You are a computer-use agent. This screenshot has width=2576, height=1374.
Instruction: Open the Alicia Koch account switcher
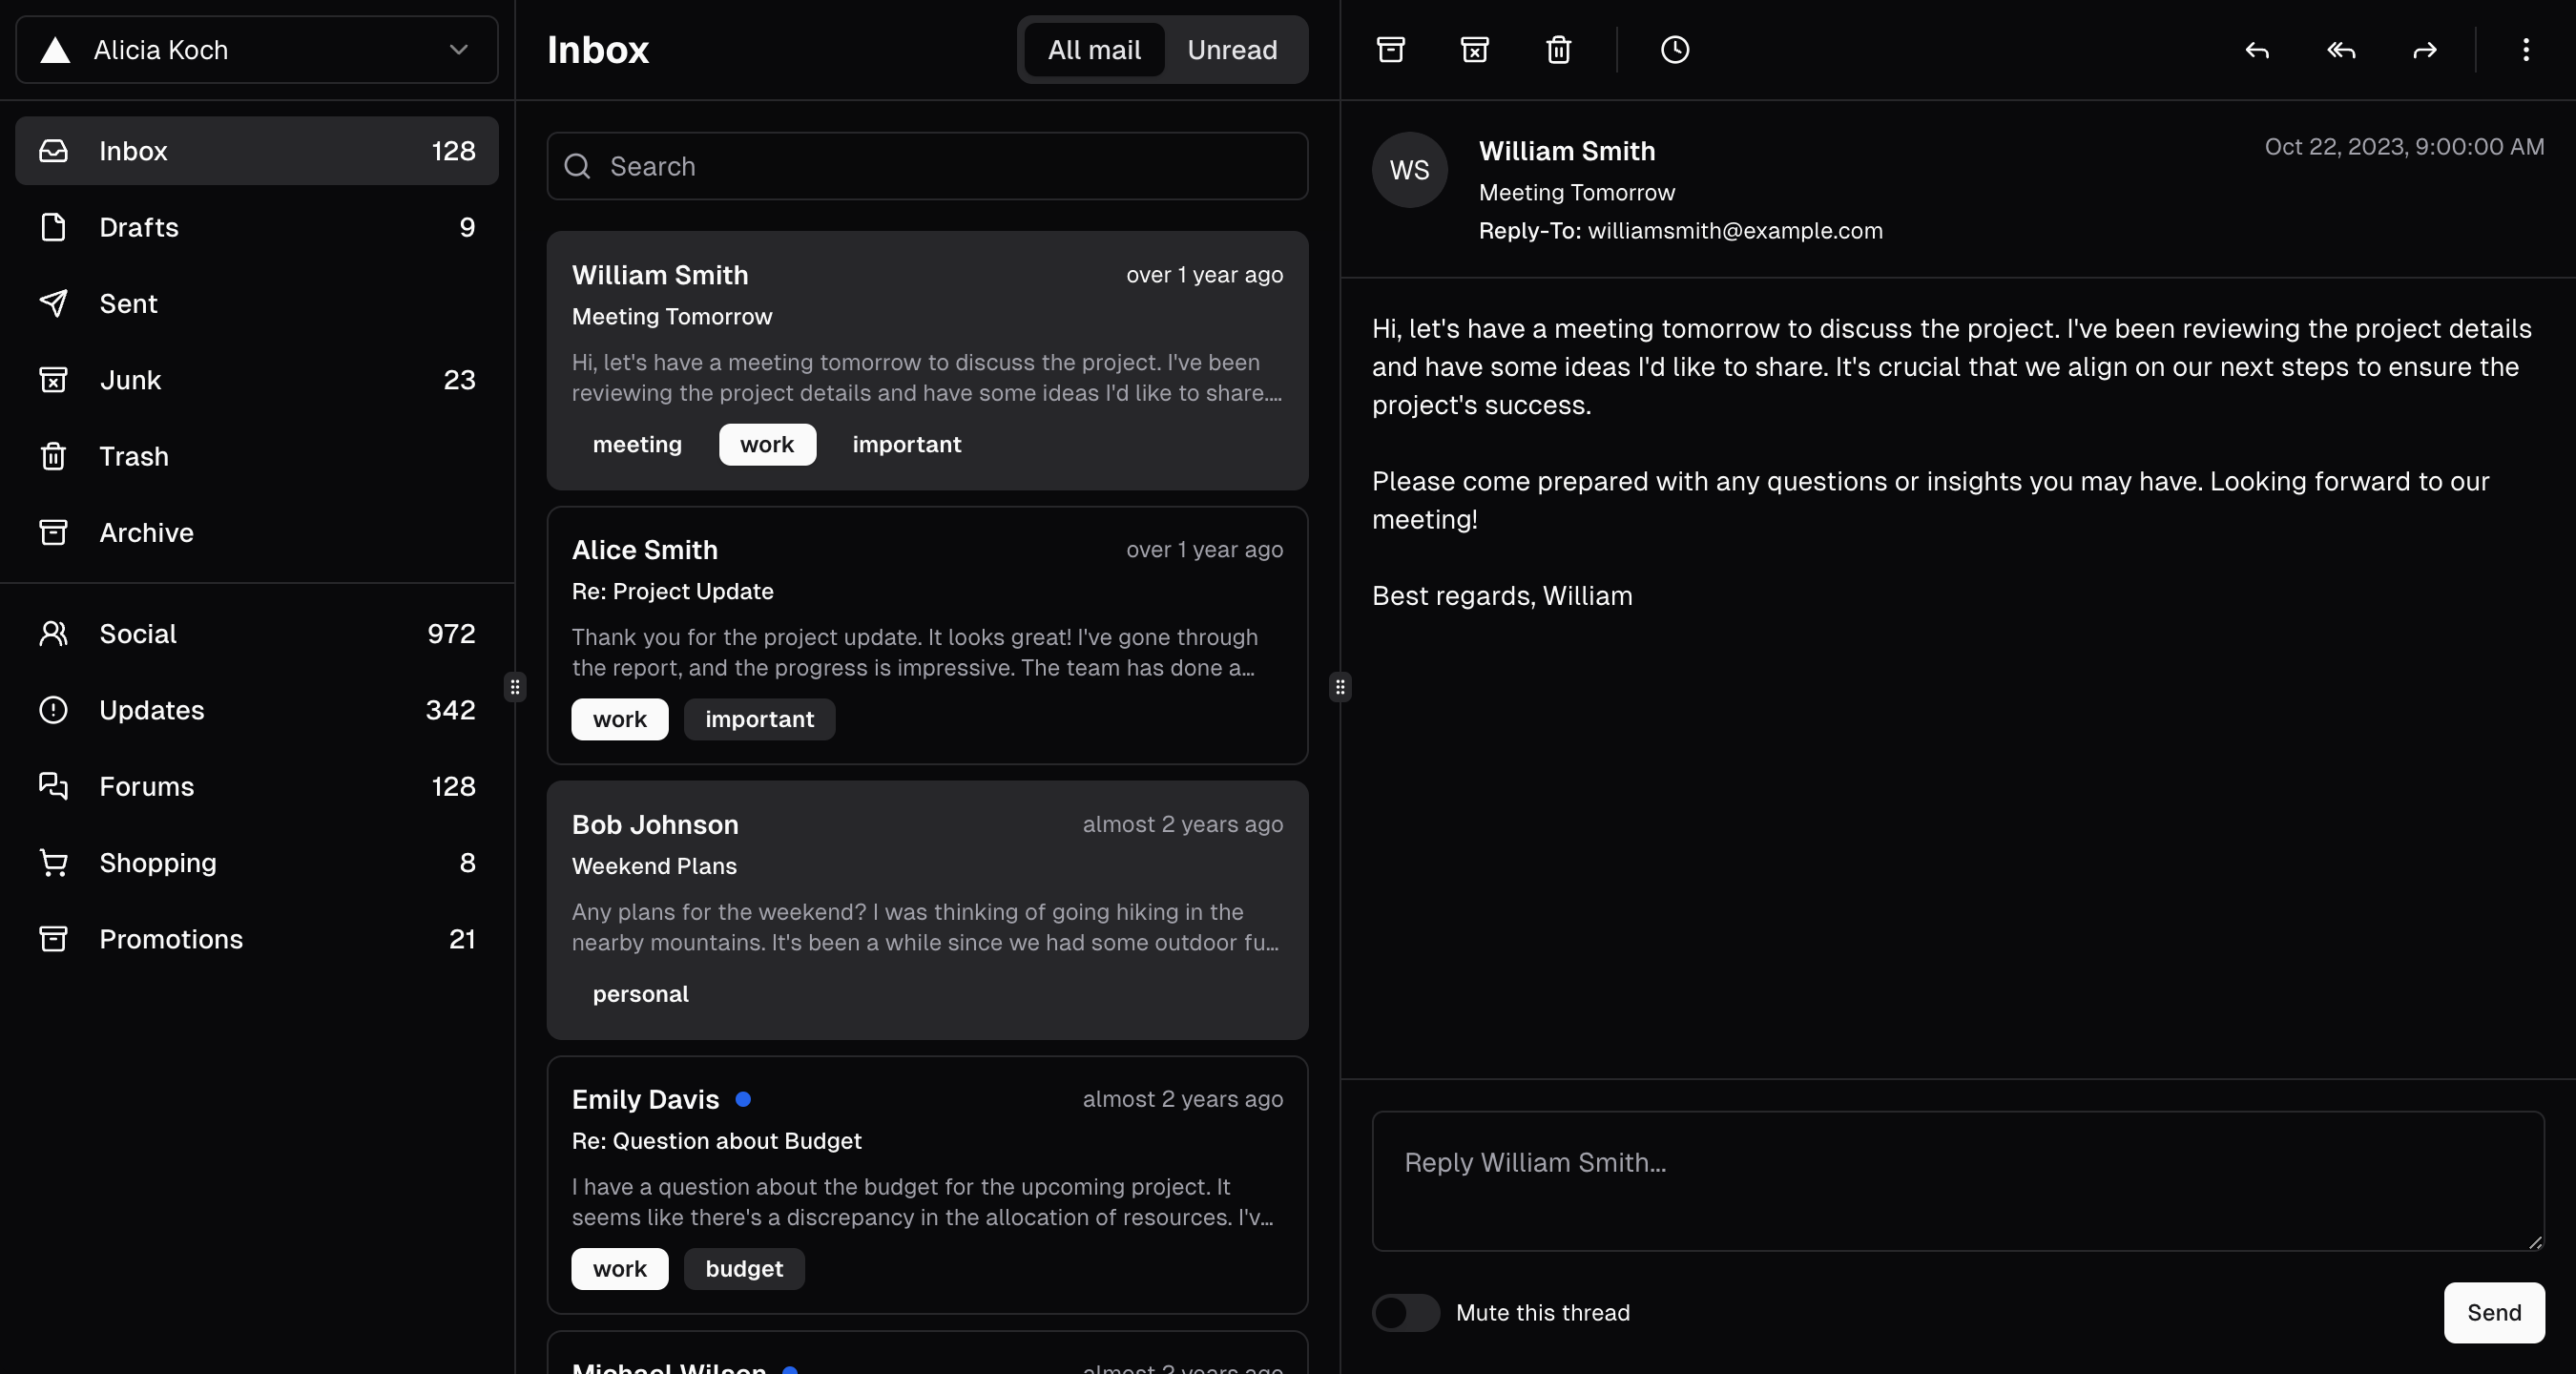coord(255,50)
